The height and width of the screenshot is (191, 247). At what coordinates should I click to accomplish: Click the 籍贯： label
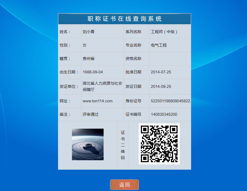(65, 59)
